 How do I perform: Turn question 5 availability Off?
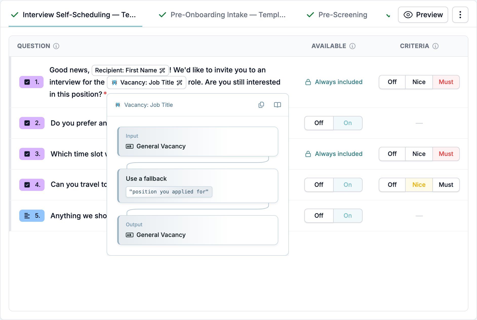[319, 216]
